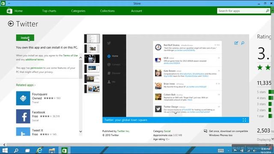
Task: Open the Social category link
Action: [x=167, y=131]
